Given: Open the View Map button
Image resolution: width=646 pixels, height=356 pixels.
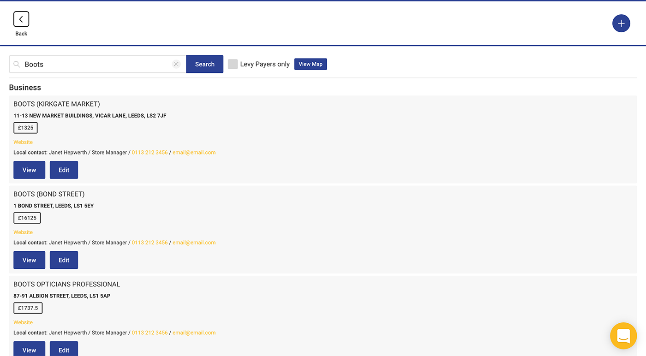Looking at the screenshot, I should coord(311,64).
